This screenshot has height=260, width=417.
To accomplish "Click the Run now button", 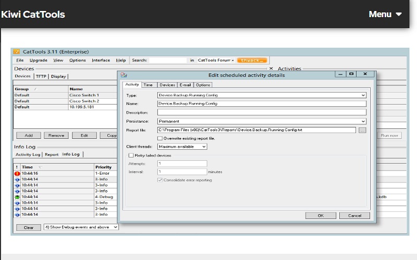I will click(389, 135).
